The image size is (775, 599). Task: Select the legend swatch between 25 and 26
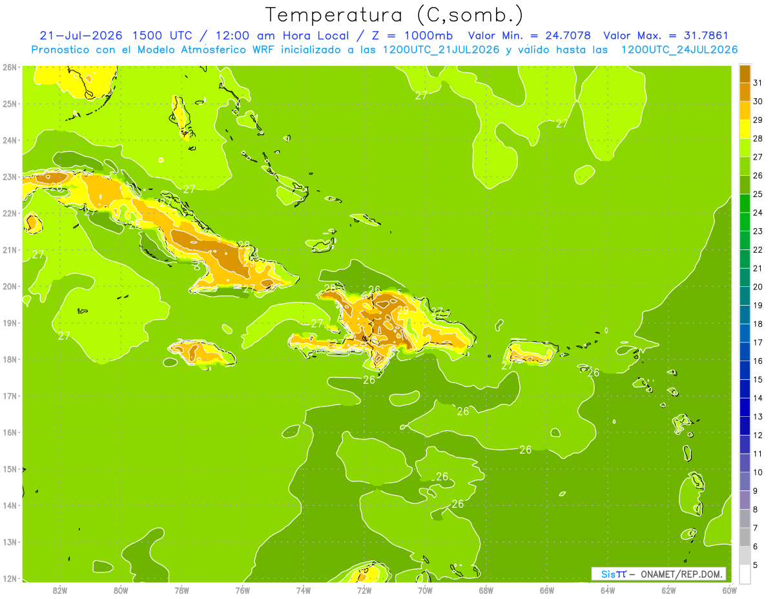745,185
